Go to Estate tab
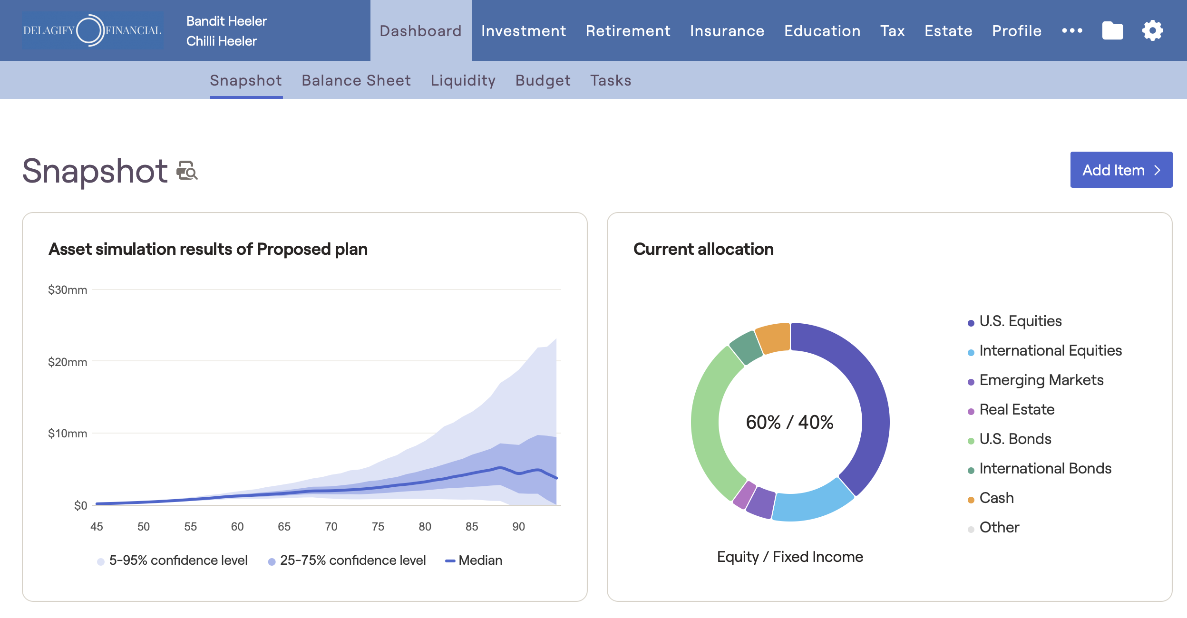The height and width of the screenshot is (618, 1187). 948,31
